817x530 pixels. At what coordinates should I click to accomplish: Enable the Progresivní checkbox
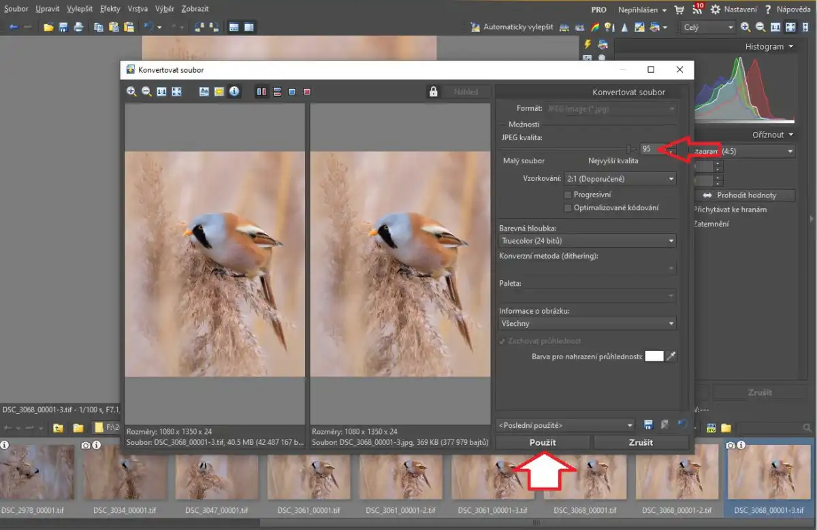click(568, 195)
